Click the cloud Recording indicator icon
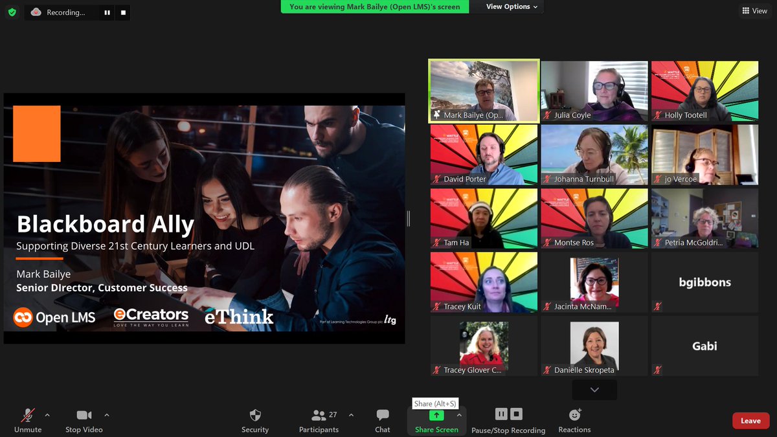The width and height of the screenshot is (777, 437). [36, 12]
